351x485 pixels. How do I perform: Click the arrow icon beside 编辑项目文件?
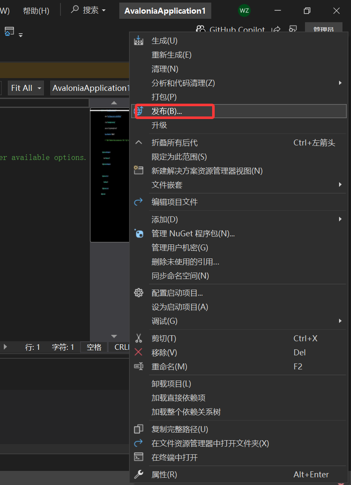pos(138,202)
